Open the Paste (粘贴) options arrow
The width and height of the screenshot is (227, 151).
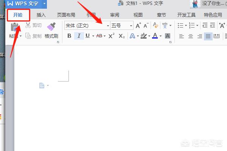click(20, 36)
